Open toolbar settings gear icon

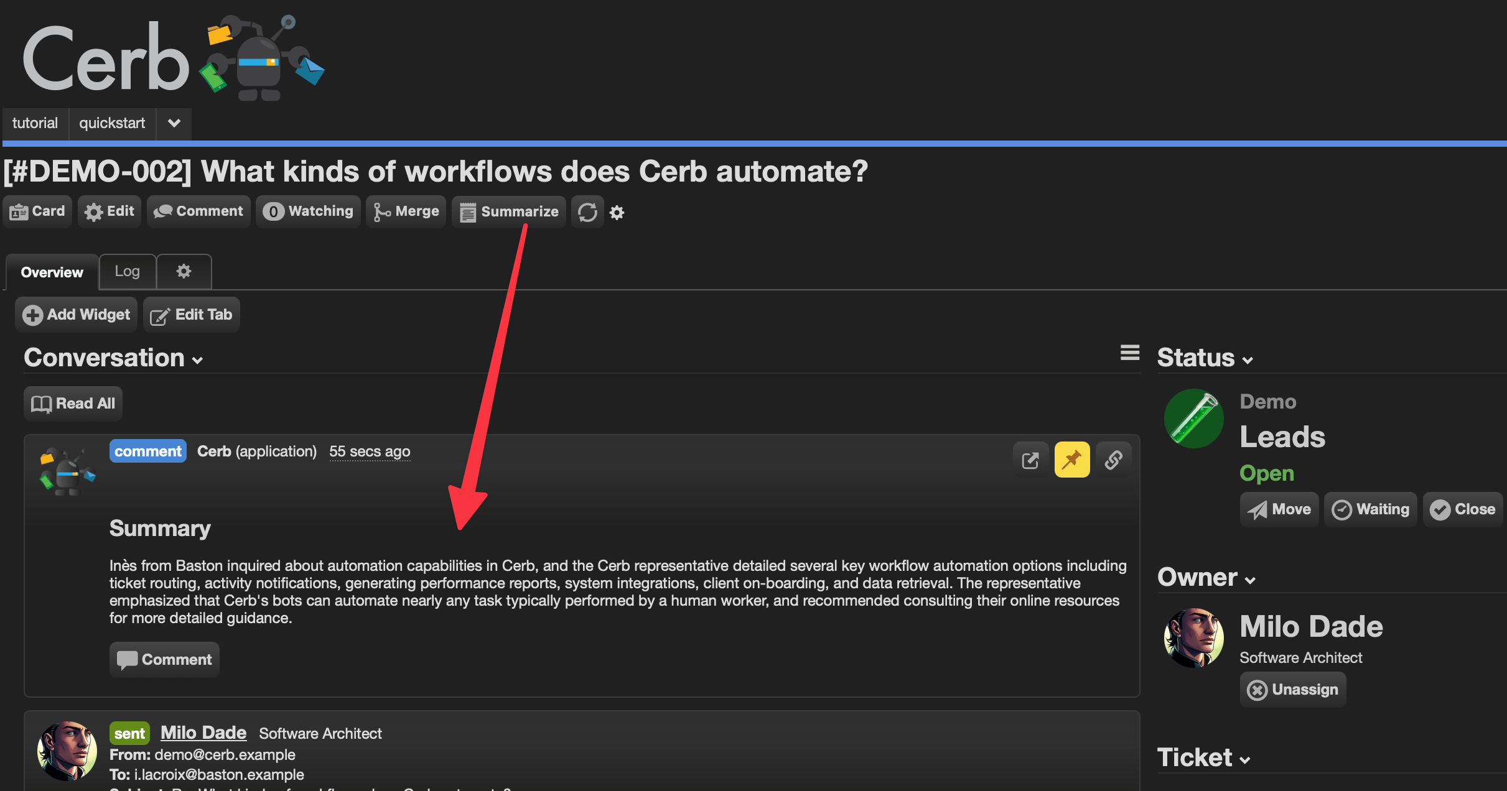pos(617,213)
